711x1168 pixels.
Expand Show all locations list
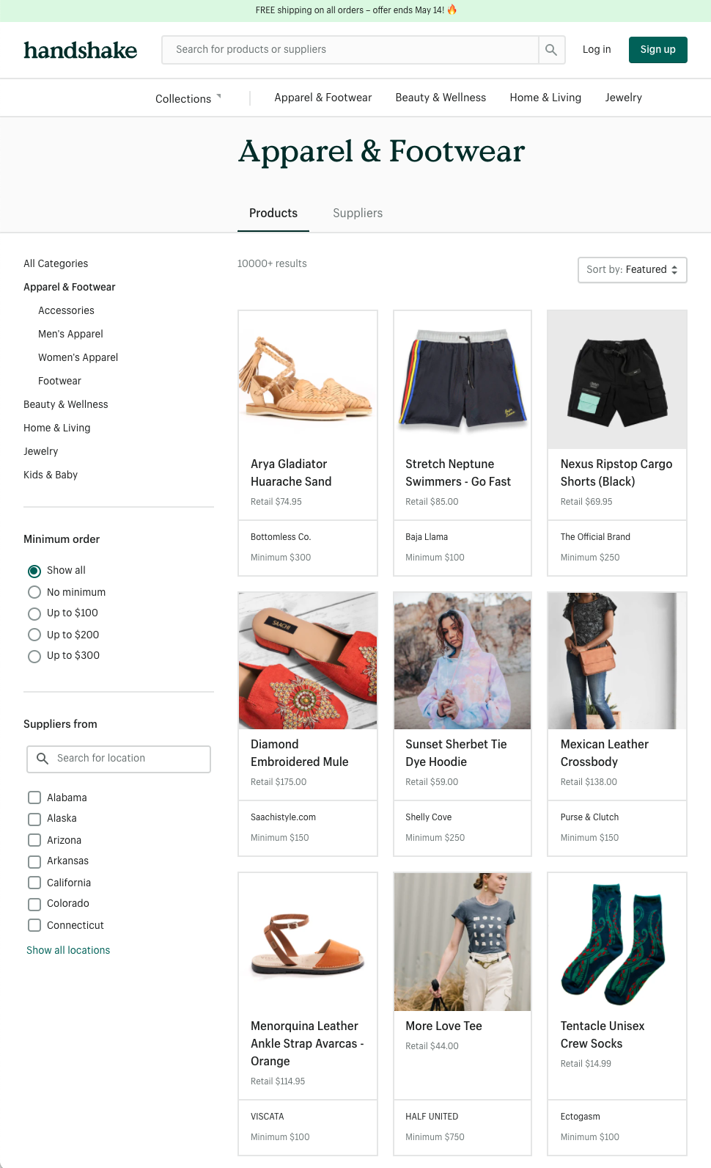(x=68, y=950)
